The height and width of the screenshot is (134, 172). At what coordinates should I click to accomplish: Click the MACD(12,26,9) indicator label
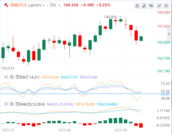[32, 104]
